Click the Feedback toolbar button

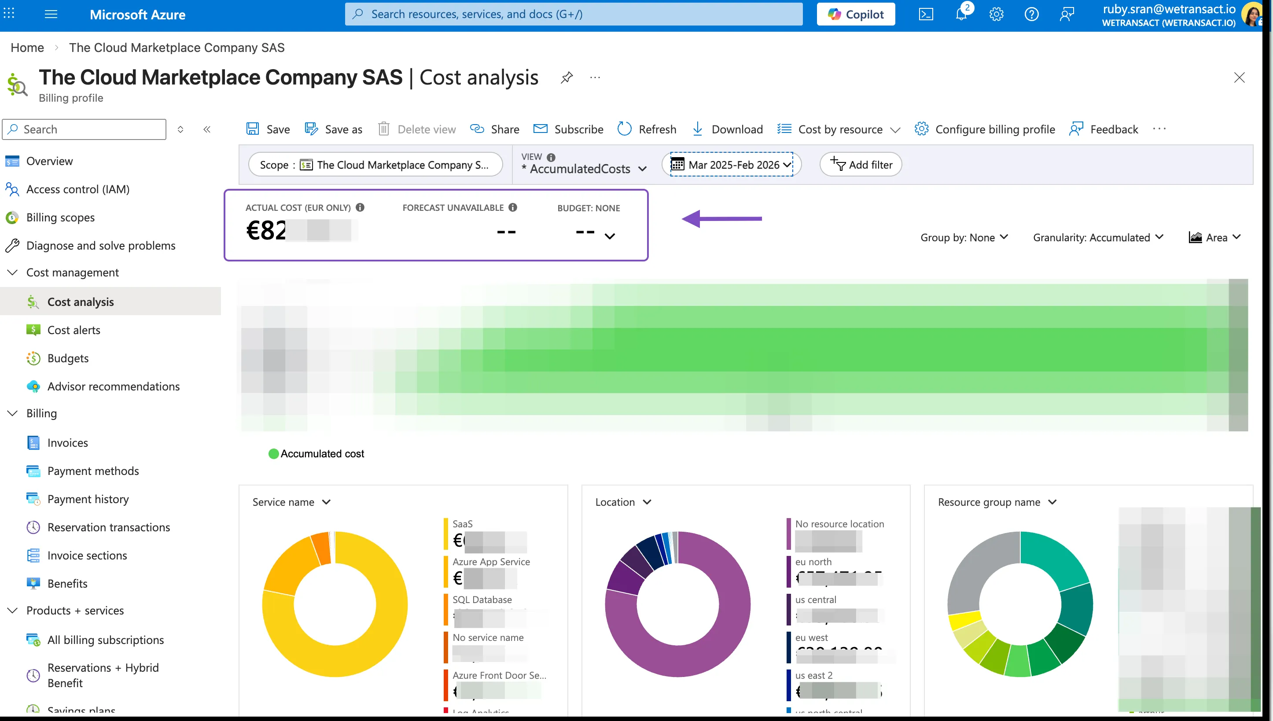pyautogui.click(x=1104, y=129)
